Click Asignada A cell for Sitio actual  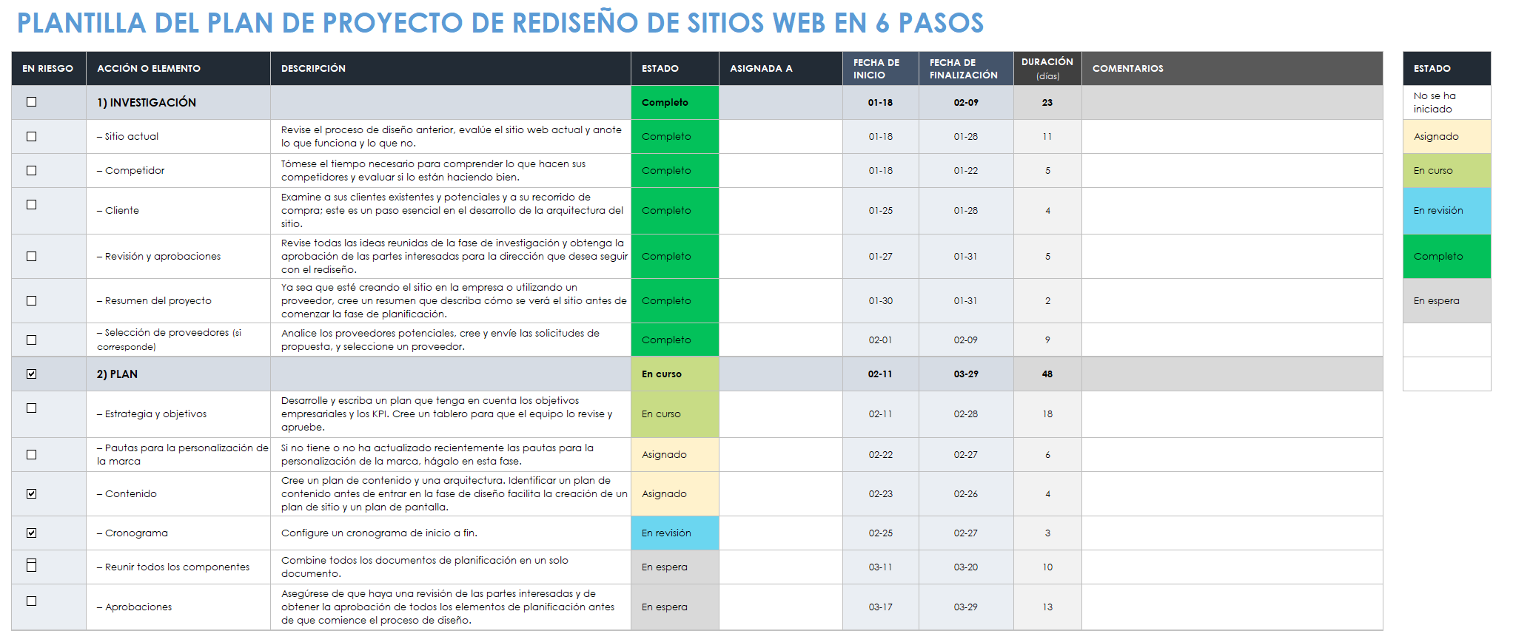tap(781, 136)
